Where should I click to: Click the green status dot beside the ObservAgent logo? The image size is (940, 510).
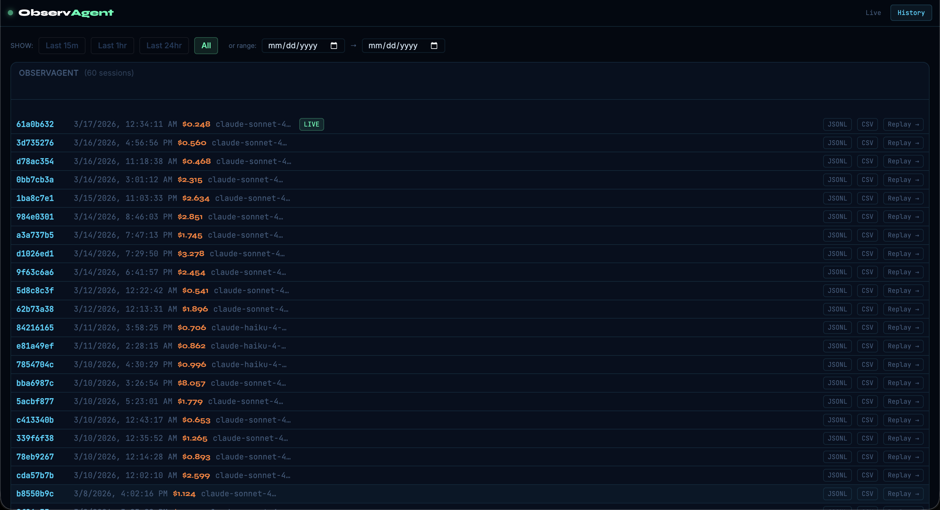click(10, 13)
